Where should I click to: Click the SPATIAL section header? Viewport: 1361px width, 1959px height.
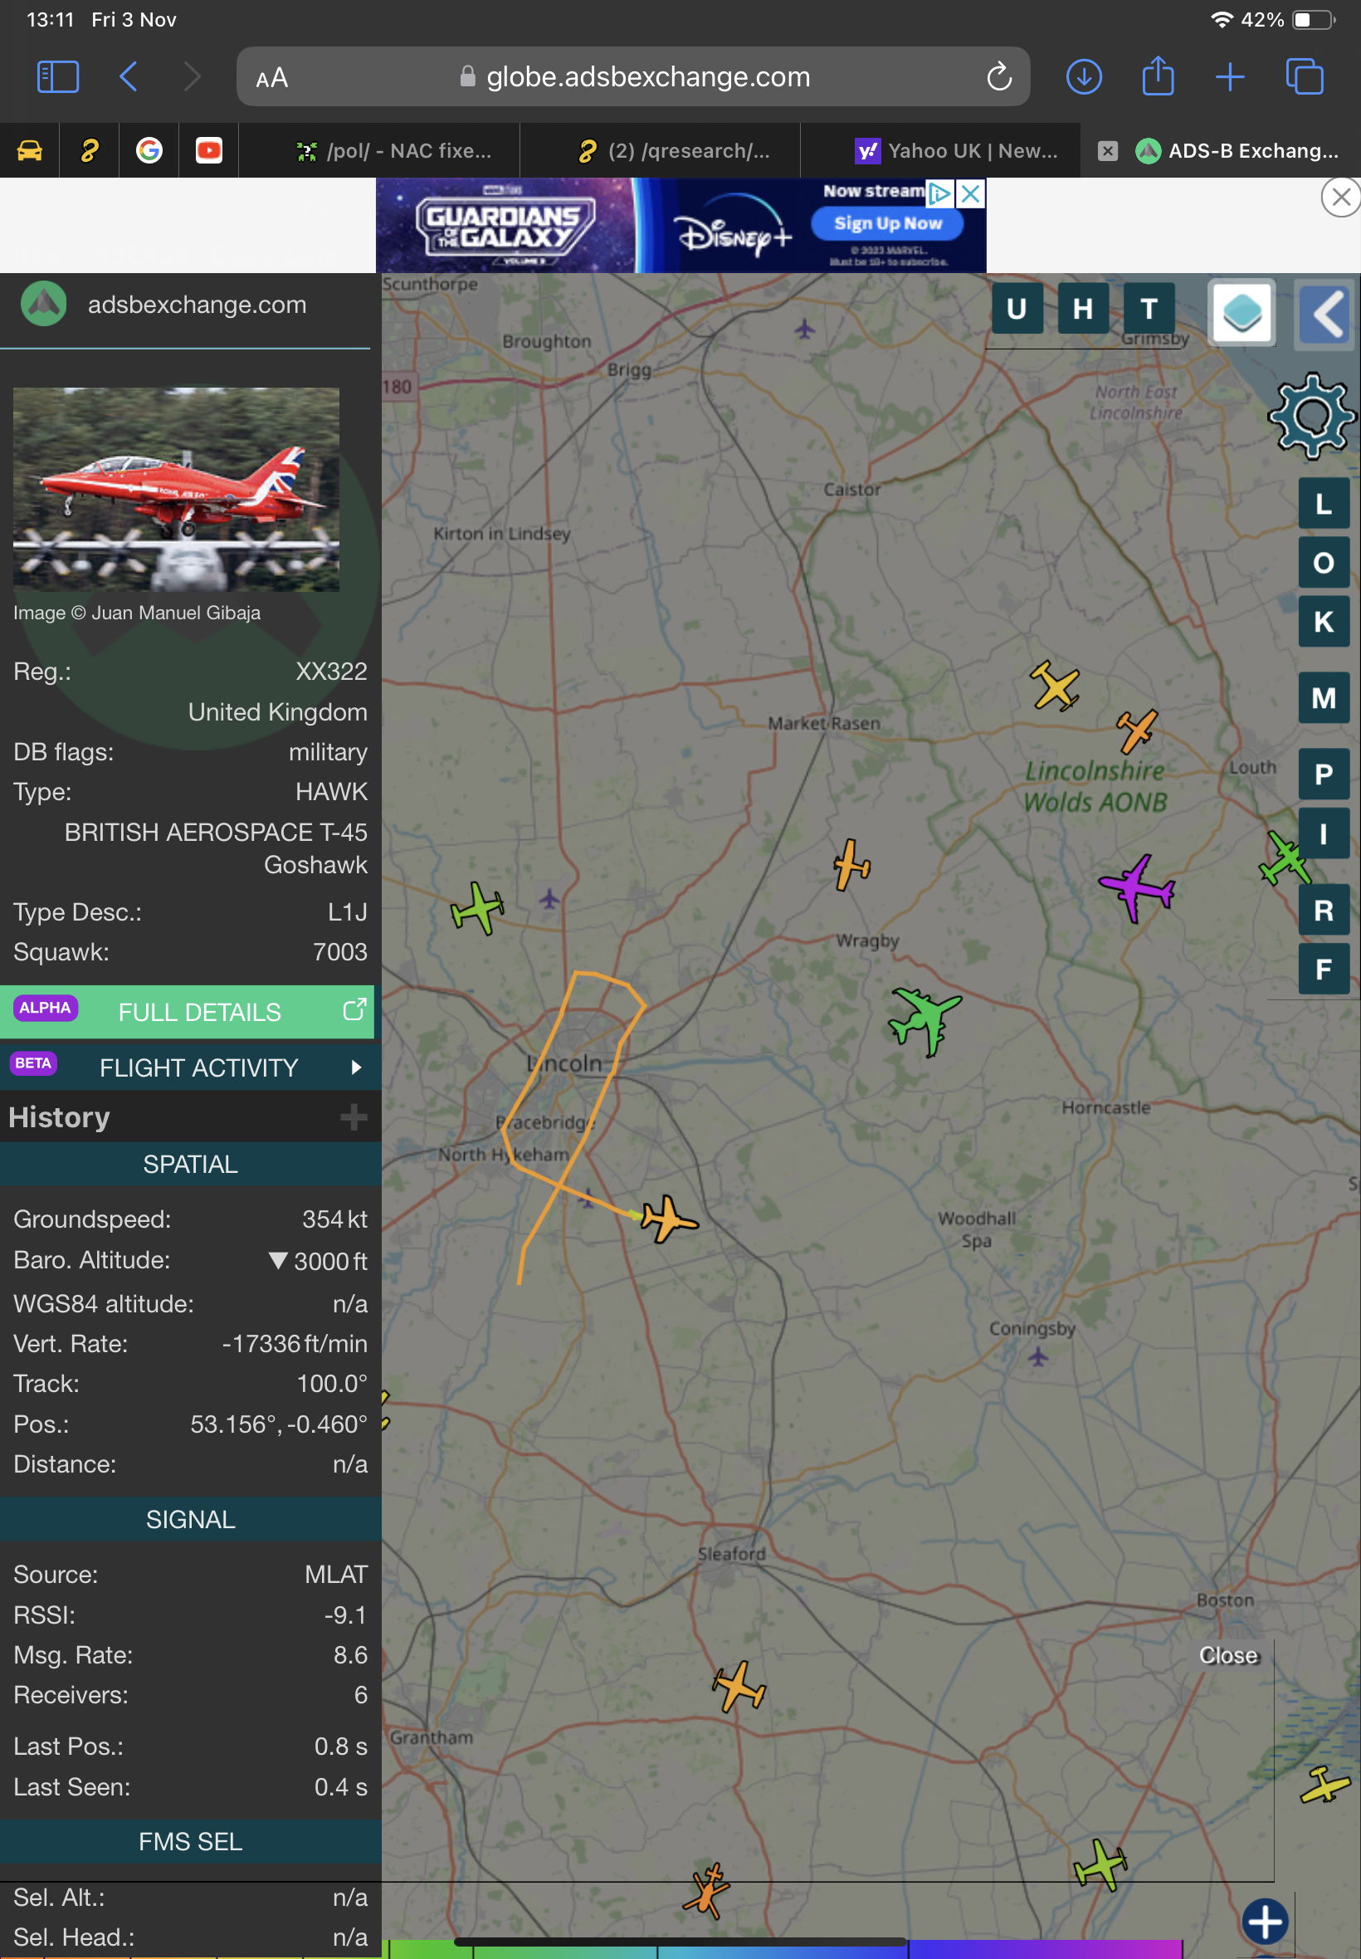point(190,1163)
